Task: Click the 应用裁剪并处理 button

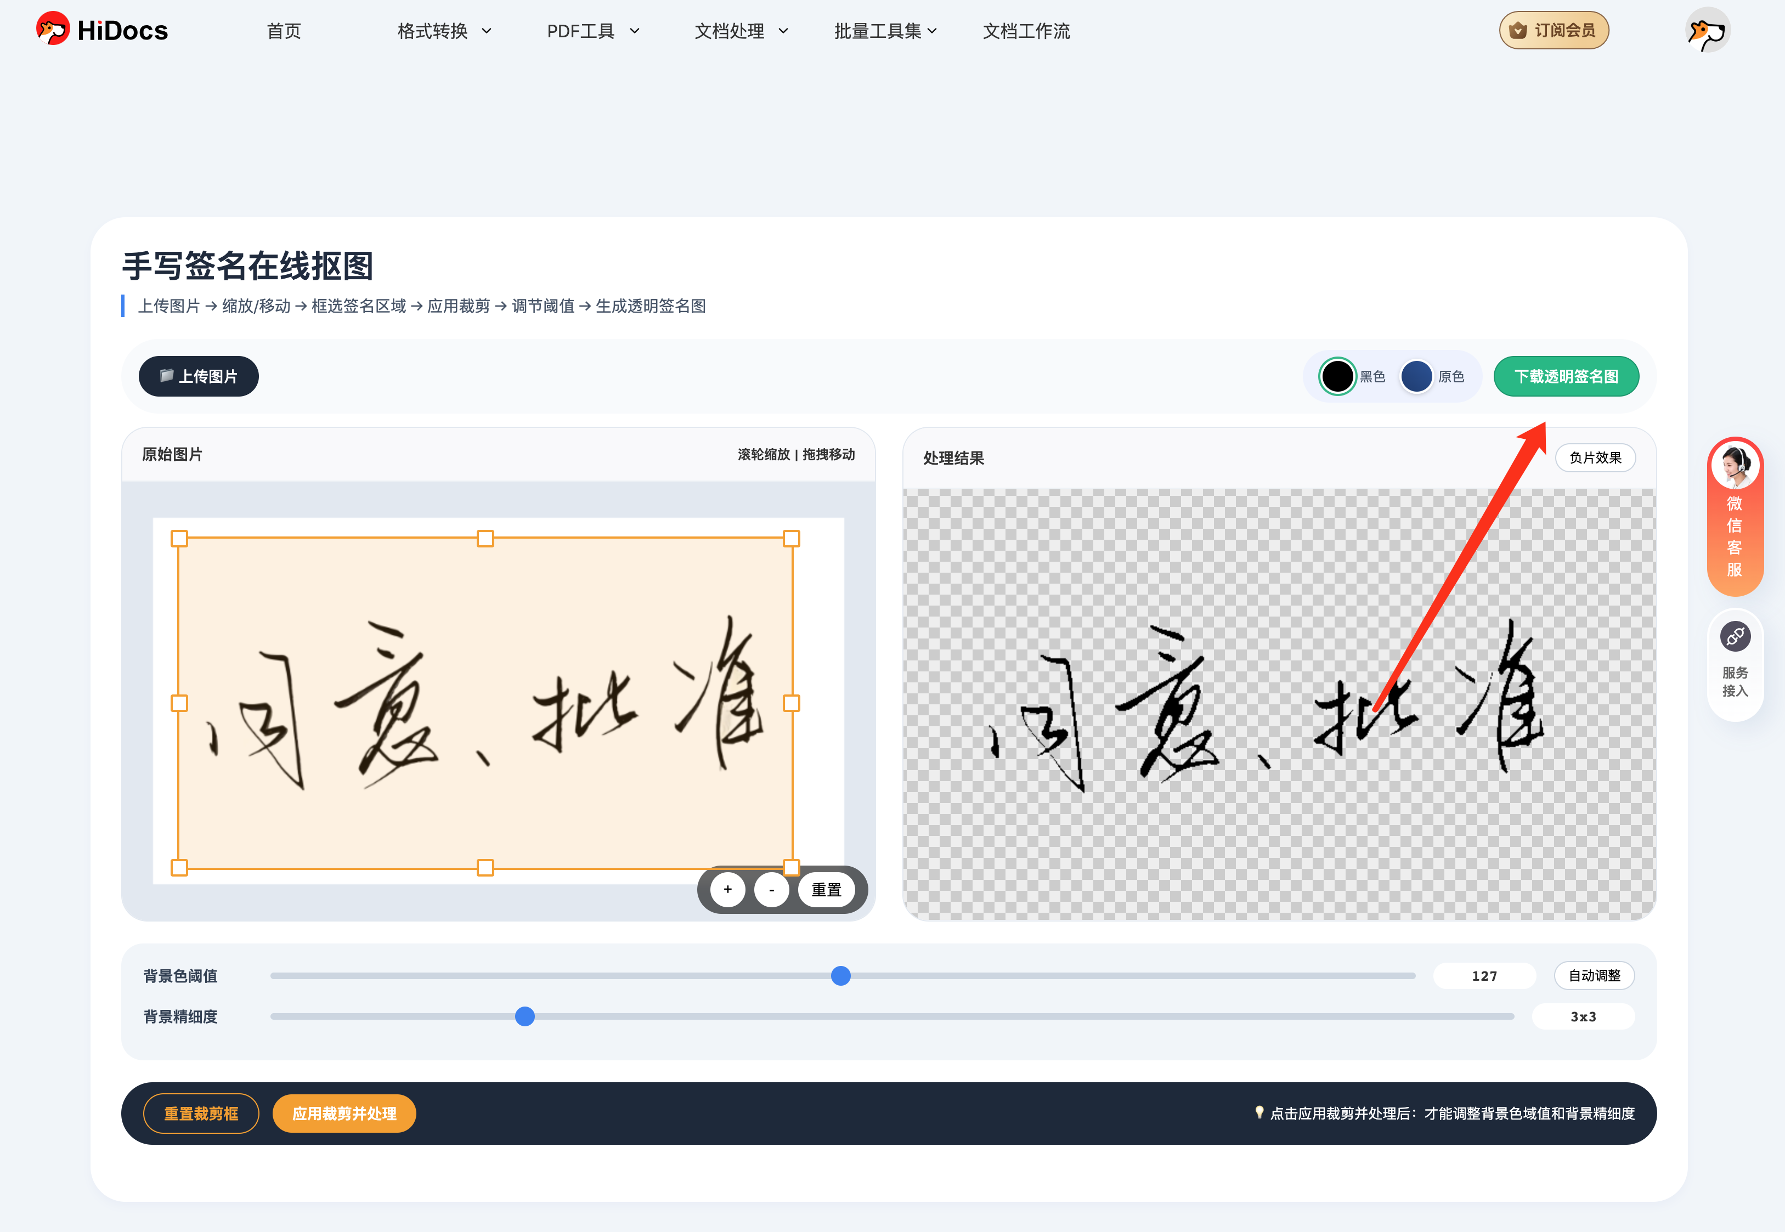Action: click(x=344, y=1113)
